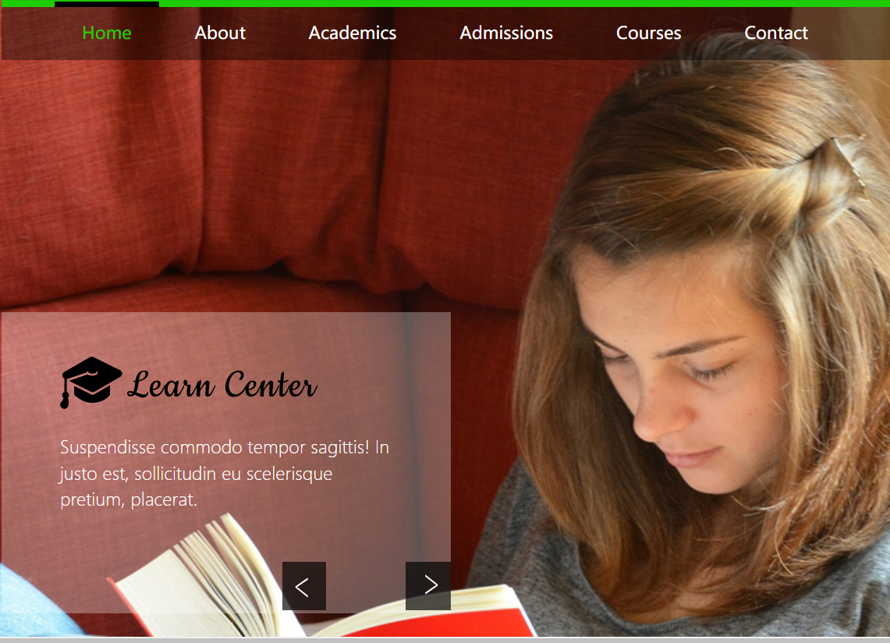The image size is (890, 643).
Task: Click the black active indicator above Home
Action: (x=107, y=5)
